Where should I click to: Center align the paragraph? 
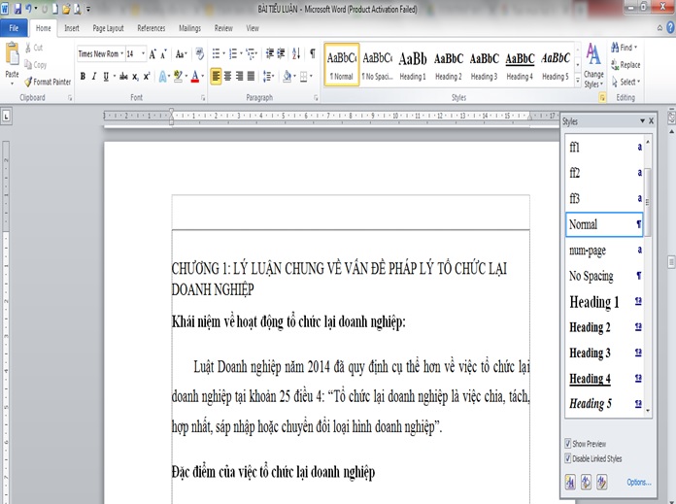(x=228, y=76)
